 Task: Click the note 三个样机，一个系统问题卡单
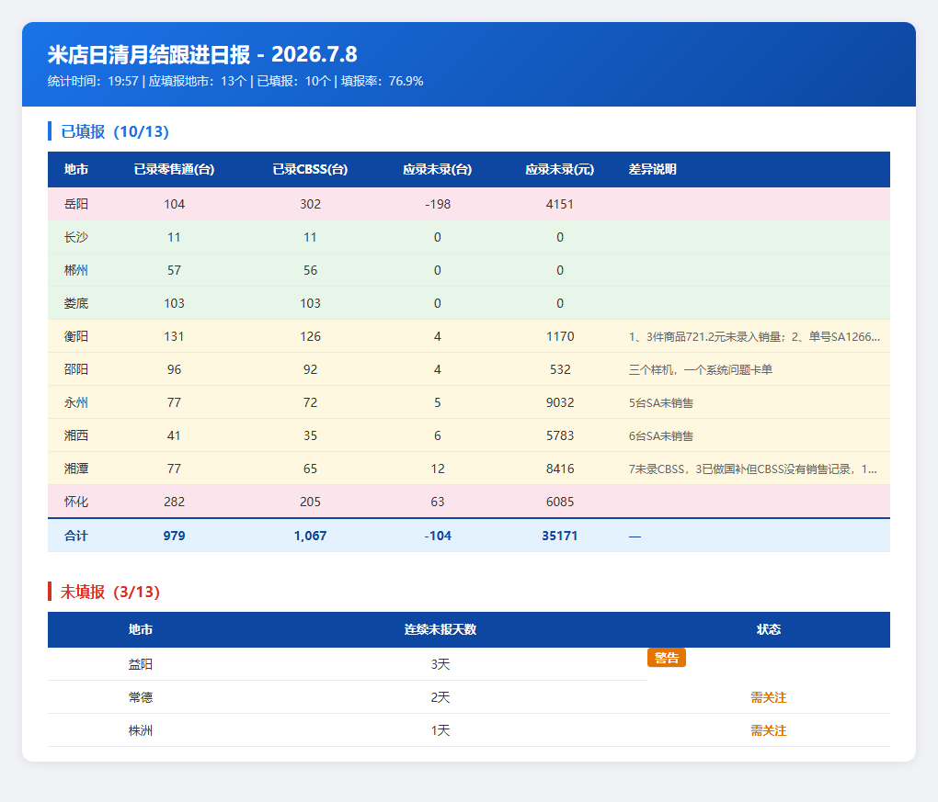tap(701, 370)
